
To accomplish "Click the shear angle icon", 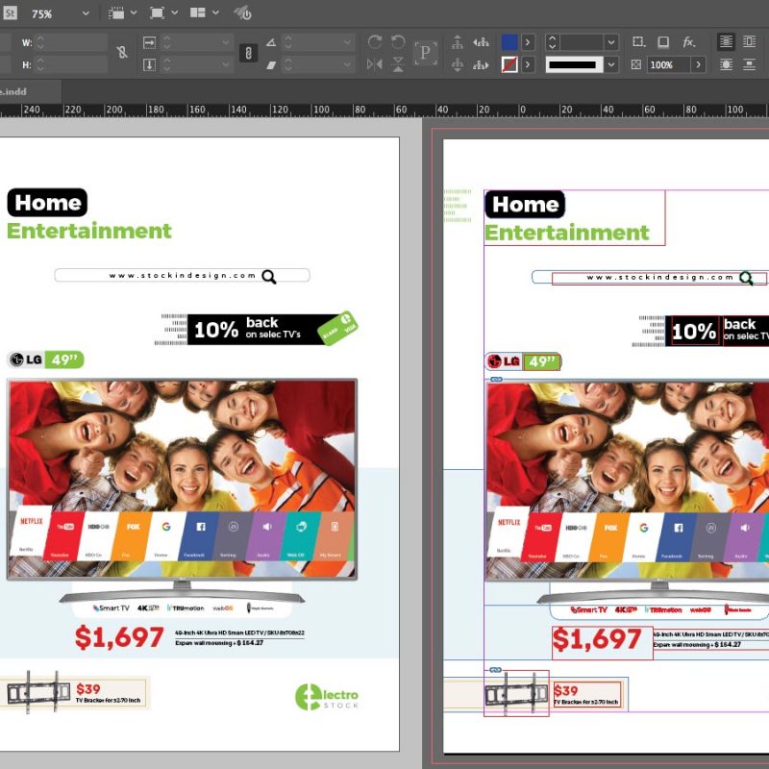I will click(271, 64).
